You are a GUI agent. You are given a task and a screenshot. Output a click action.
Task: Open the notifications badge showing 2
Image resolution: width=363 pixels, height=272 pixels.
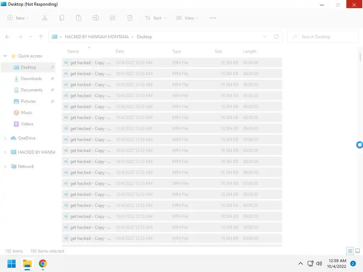[353, 263]
